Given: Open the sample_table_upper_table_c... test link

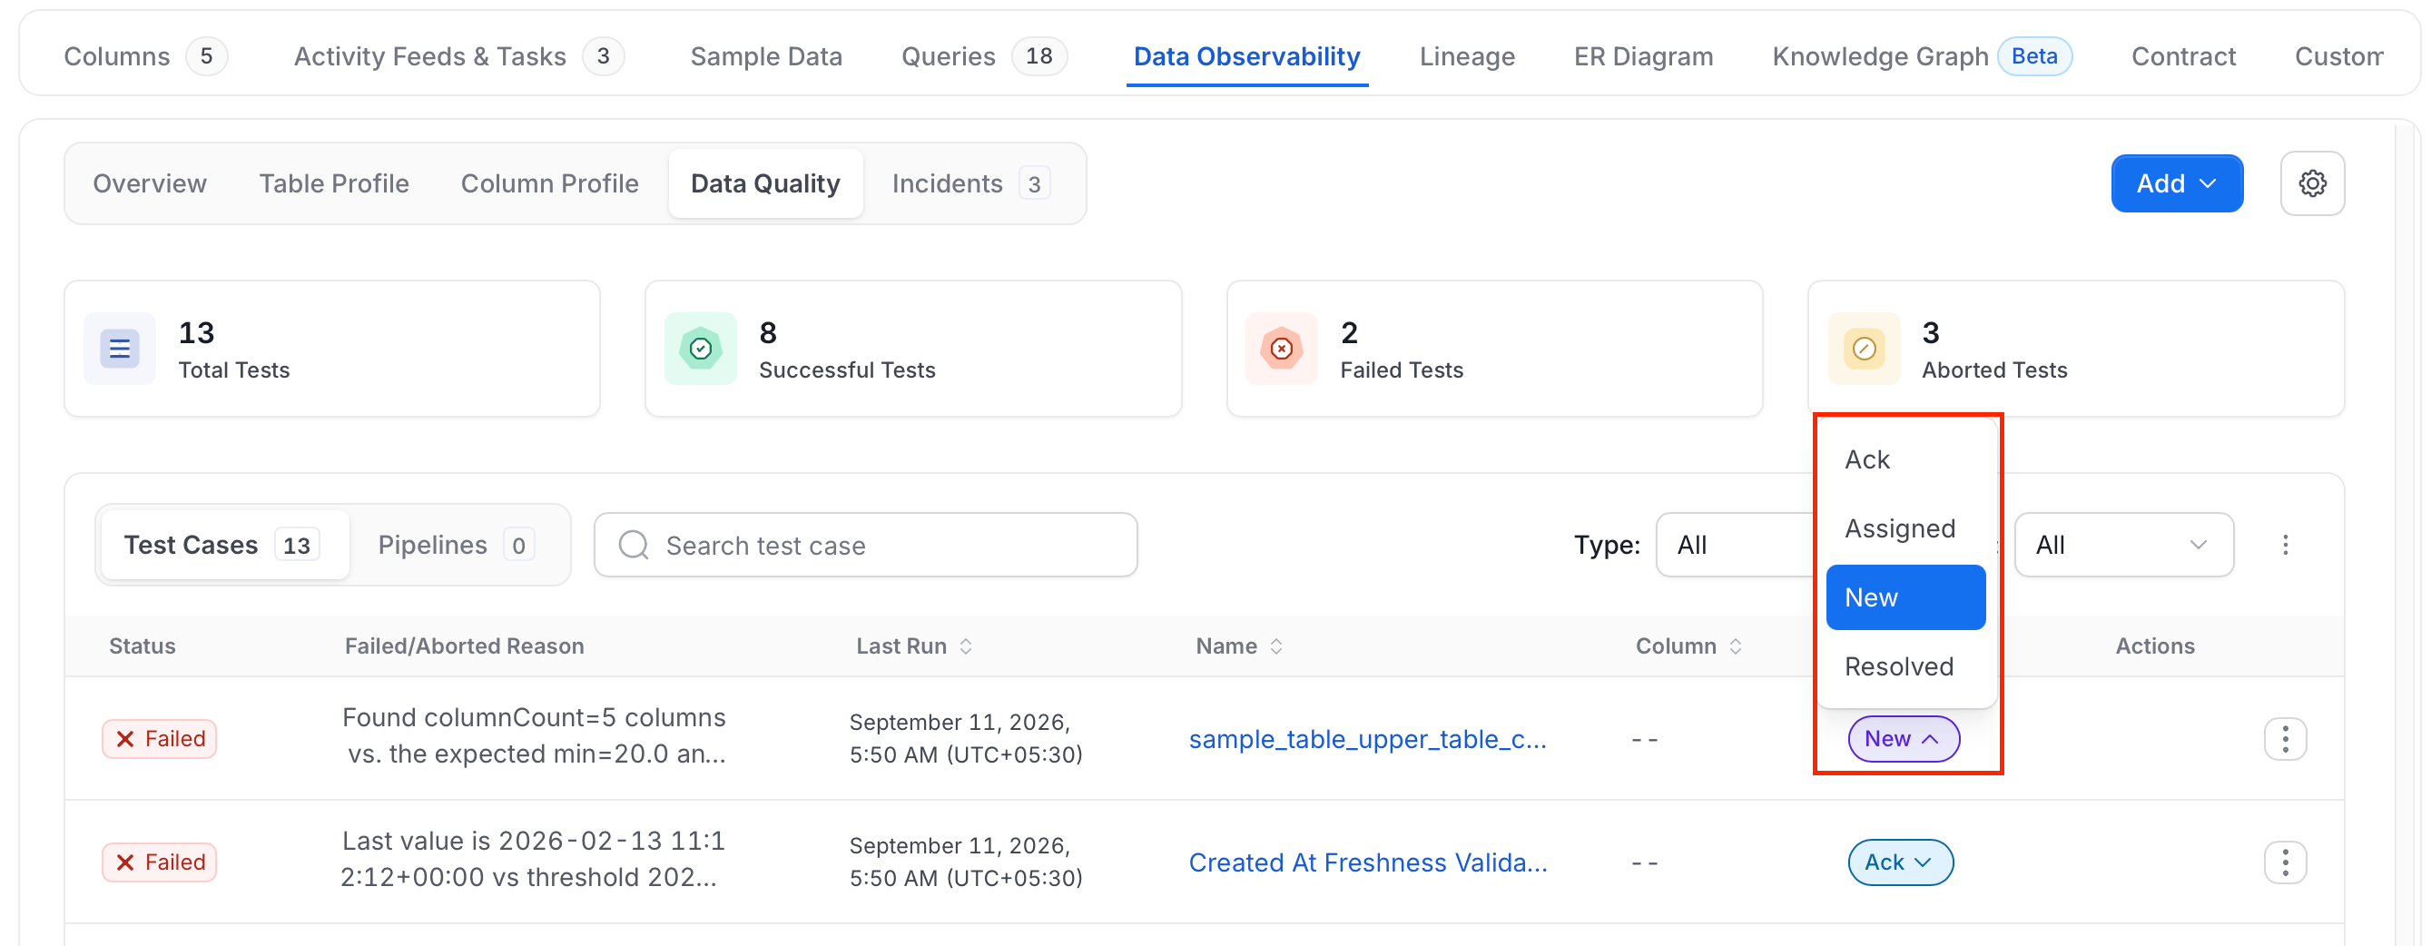Looking at the screenshot, I should pos(1367,738).
